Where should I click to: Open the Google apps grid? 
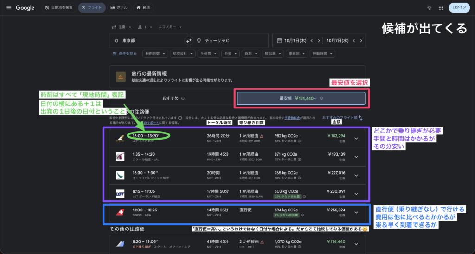(x=441, y=8)
